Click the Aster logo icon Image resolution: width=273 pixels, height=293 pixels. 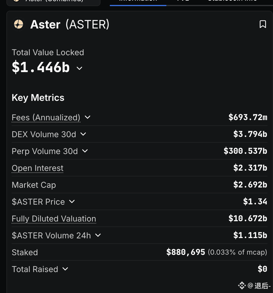[19, 24]
